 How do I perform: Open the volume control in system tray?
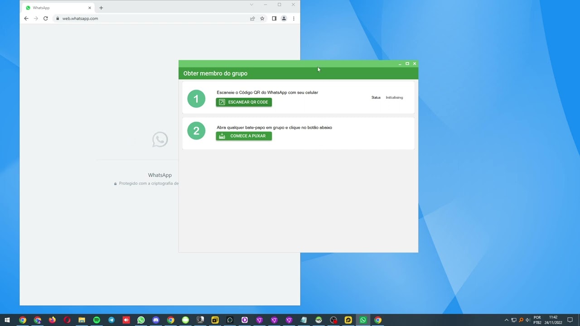pyautogui.click(x=528, y=320)
